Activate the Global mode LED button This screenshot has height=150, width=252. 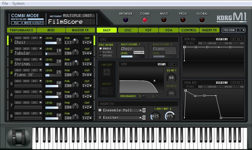(x=202, y=20)
